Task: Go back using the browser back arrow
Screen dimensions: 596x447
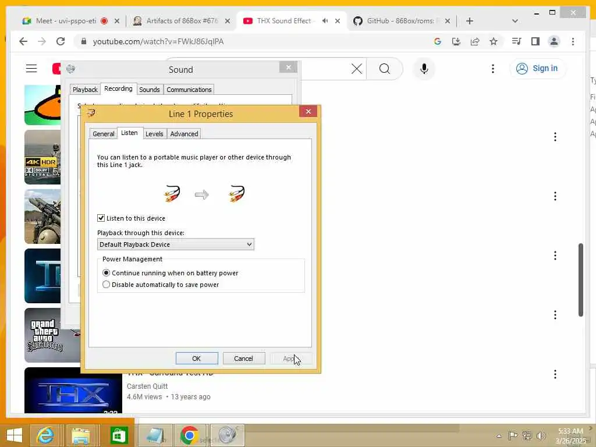Action: [23, 41]
